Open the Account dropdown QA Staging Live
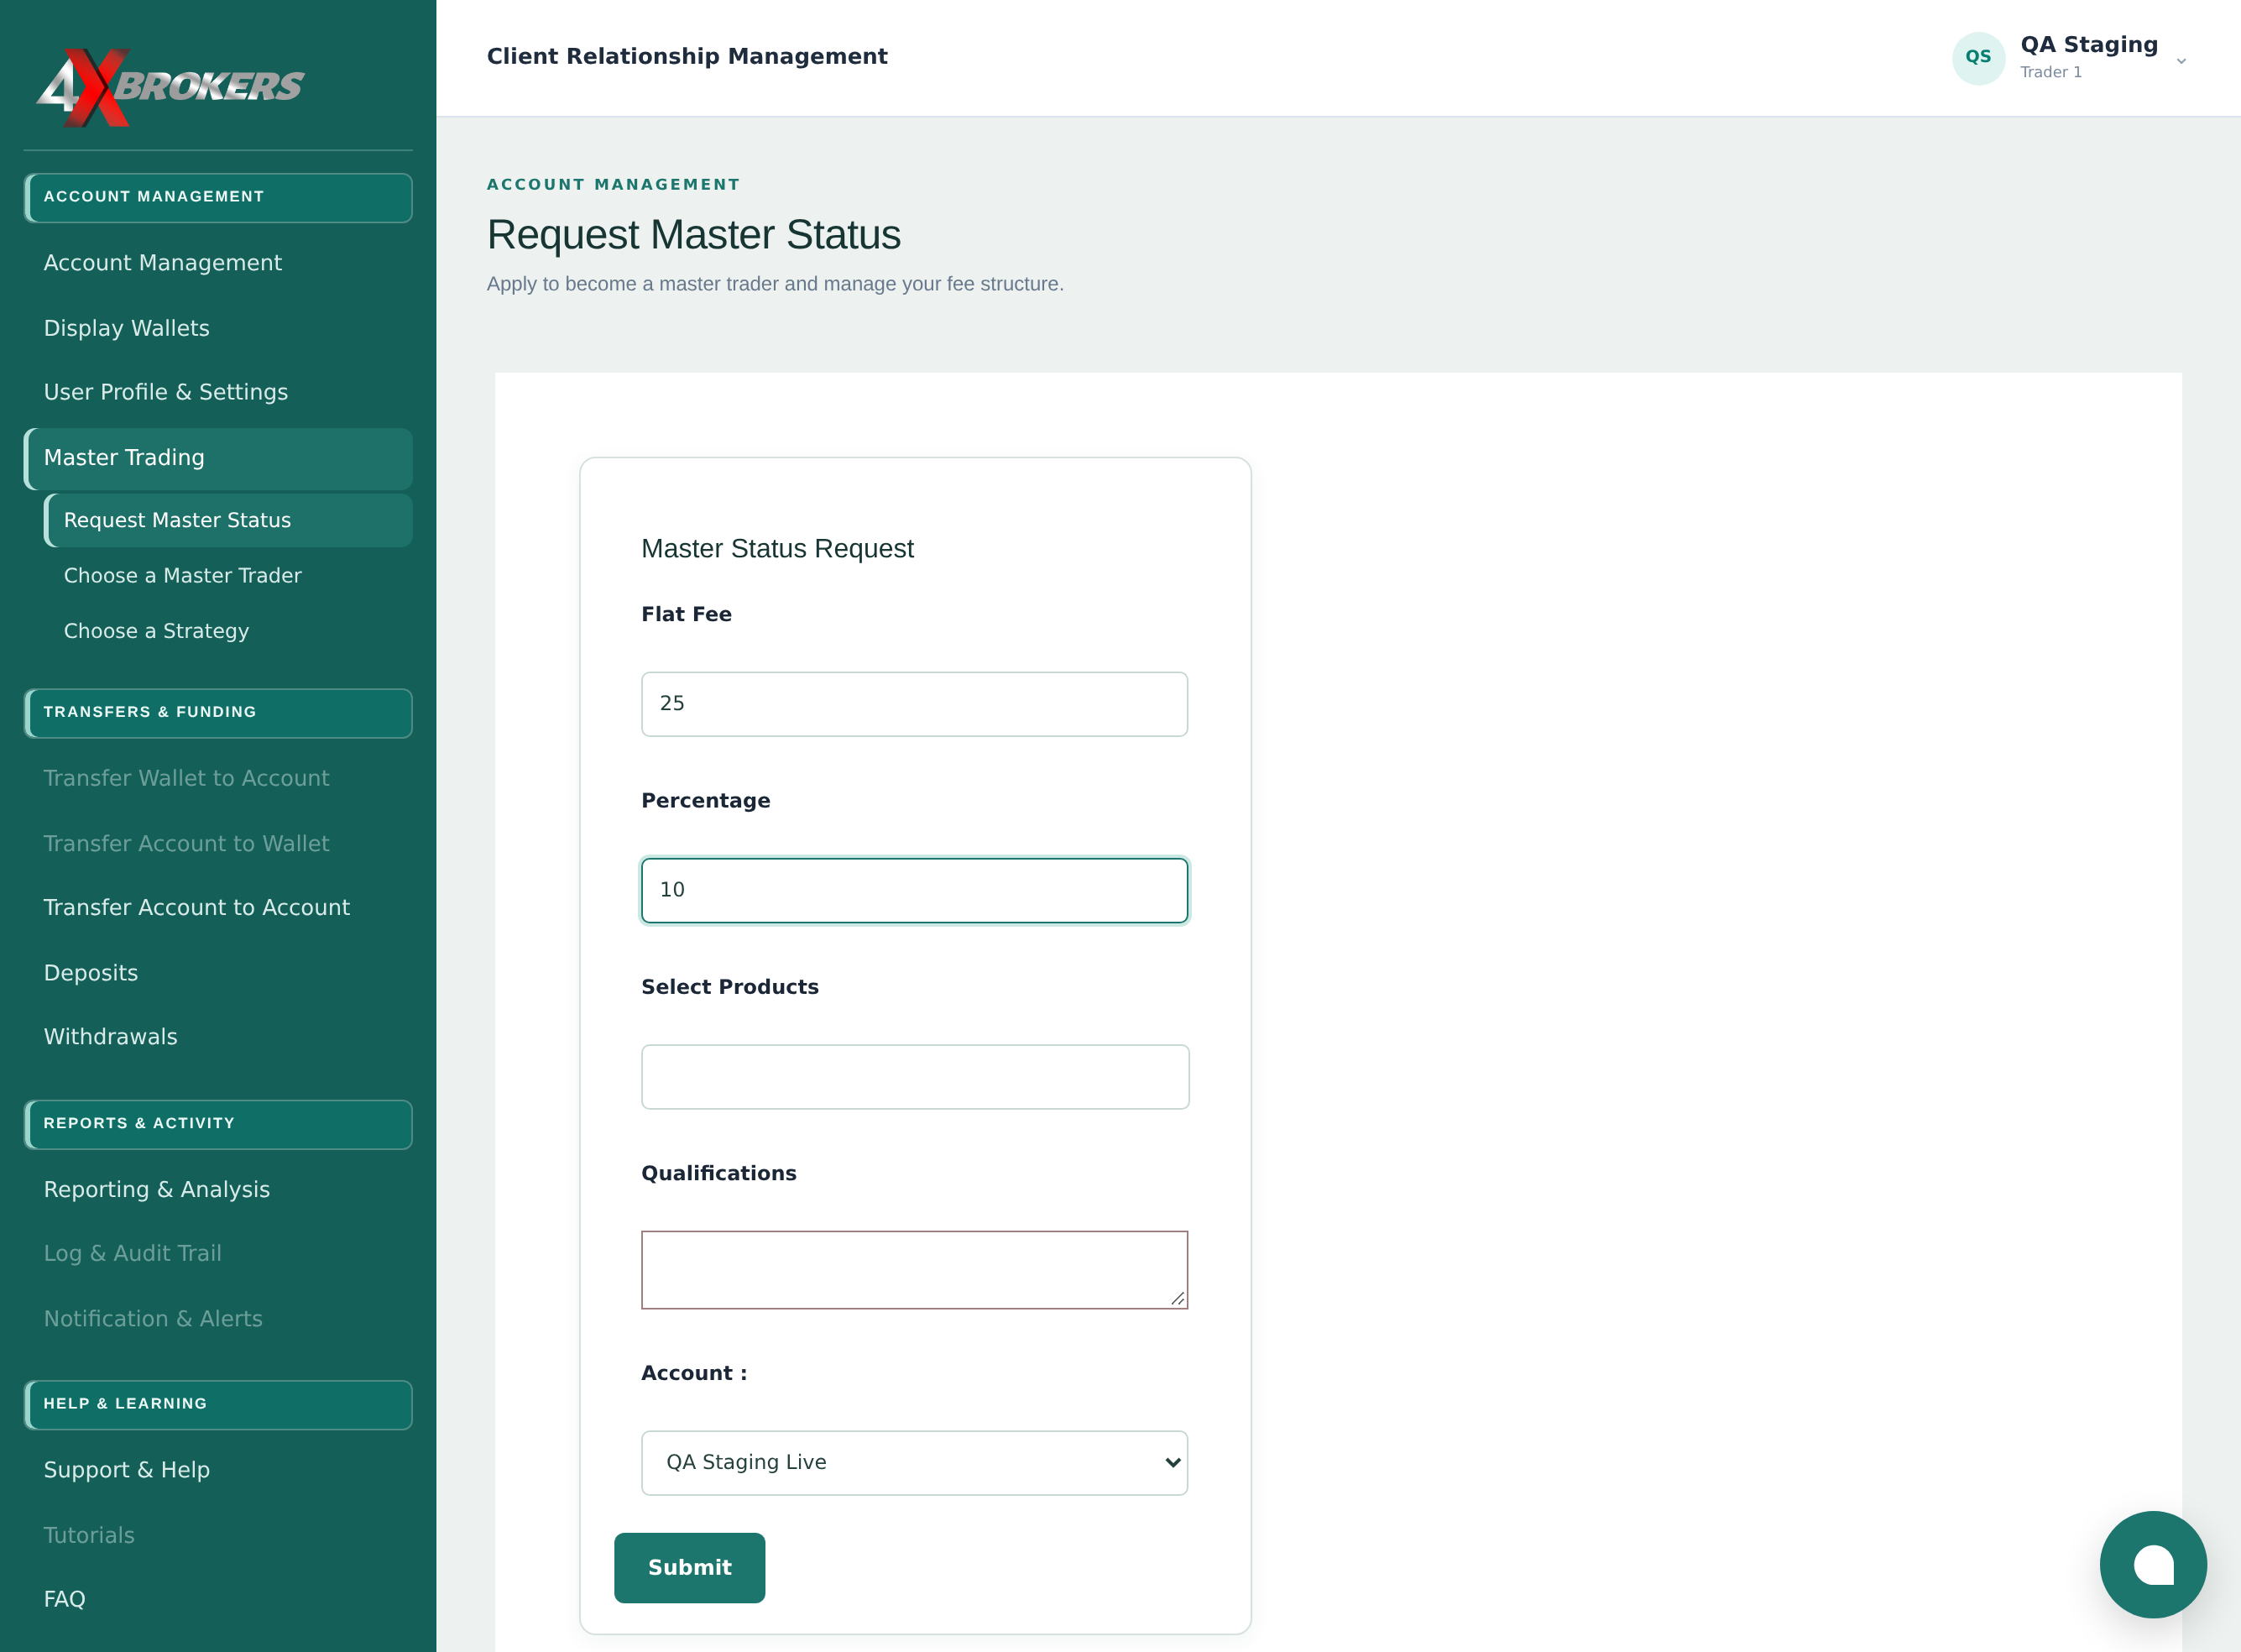The width and height of the screenshot is (2241, 1652). tap(914, 1462)
